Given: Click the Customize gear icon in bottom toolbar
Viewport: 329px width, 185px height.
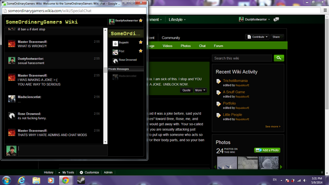Looking at the screenshot, I should click(x=81, y=173).
